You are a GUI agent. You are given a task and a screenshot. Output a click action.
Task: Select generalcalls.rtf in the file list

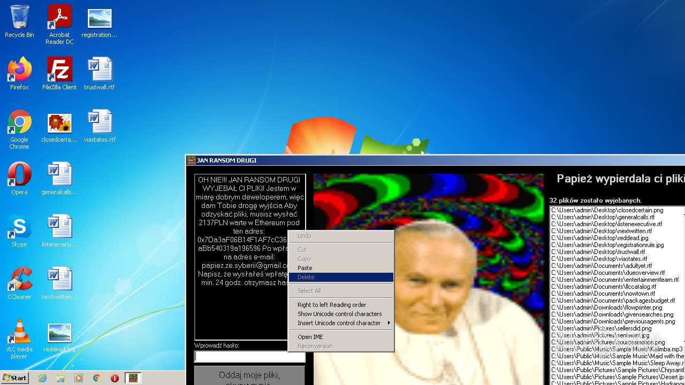click(x=603, y=217)
